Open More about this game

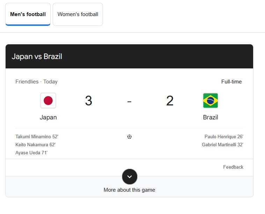coord(129,190)
